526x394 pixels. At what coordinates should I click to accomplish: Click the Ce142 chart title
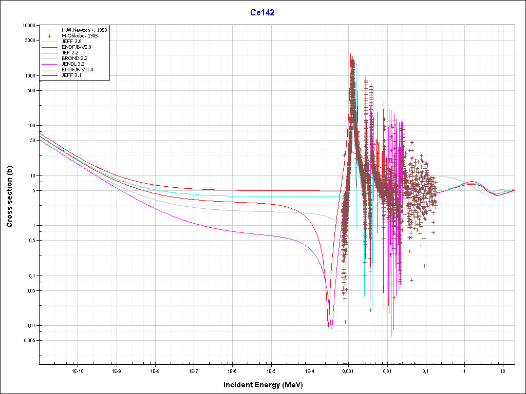pos(262,13)
